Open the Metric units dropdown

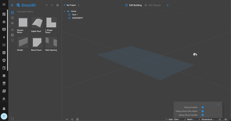tap(189, 119)
